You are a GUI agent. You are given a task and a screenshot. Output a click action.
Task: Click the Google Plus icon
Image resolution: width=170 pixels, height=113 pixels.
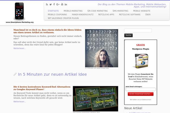[58, 4]
